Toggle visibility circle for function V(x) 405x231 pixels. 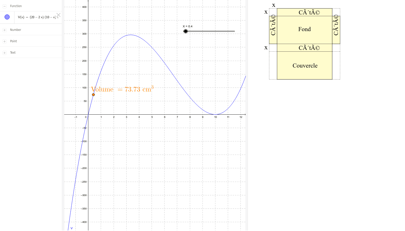click(7, 17)
